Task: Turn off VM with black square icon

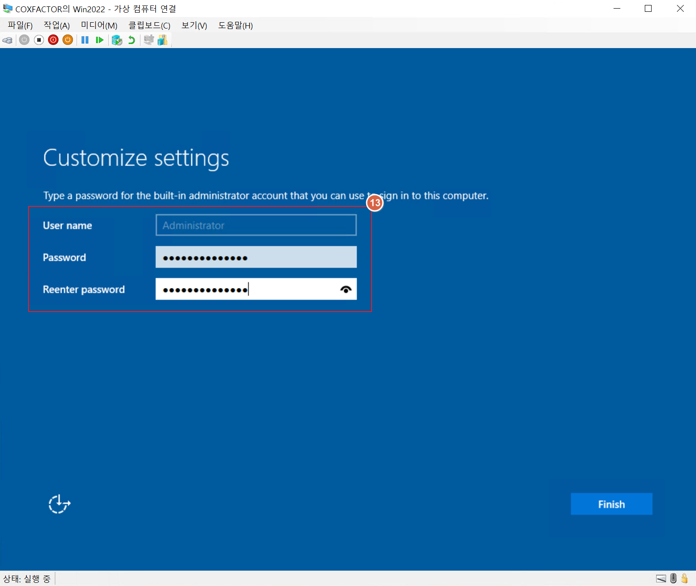Action: 39,40
